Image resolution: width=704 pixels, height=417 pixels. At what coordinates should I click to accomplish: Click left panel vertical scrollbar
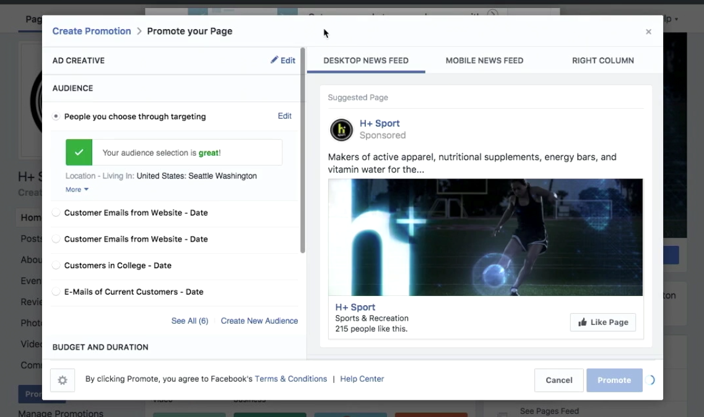click(303, 150)
